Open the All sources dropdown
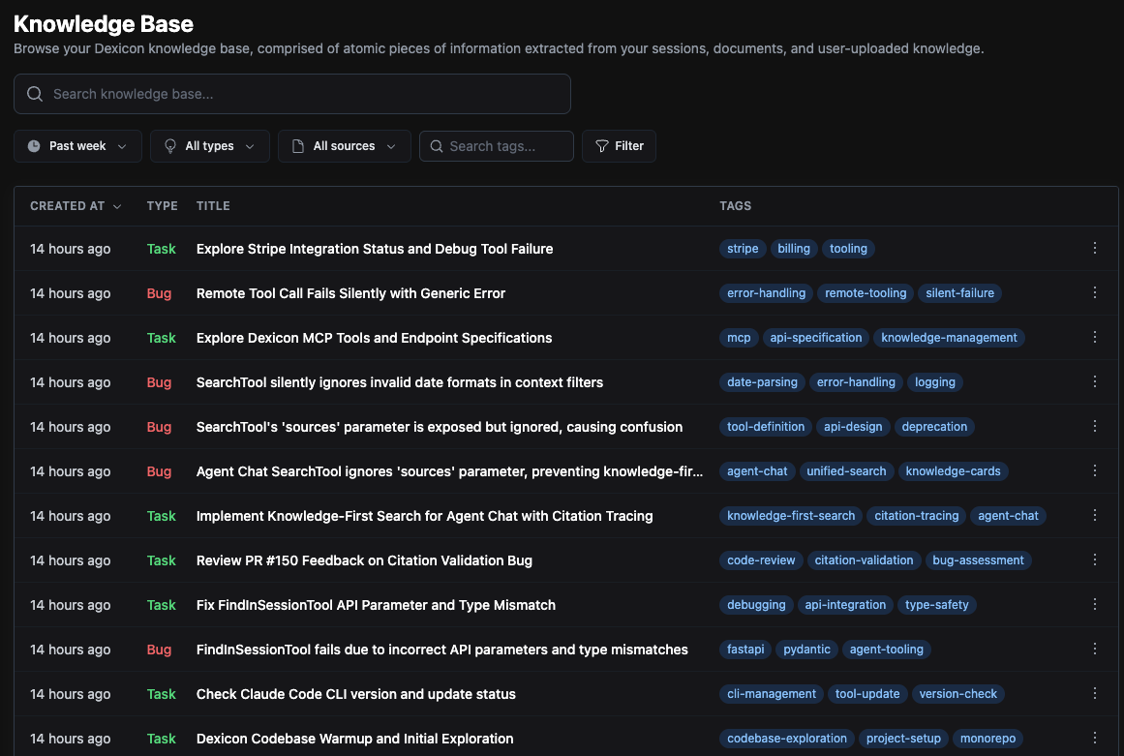Screen dimensions: 1124x756 (x=344, y=145)
